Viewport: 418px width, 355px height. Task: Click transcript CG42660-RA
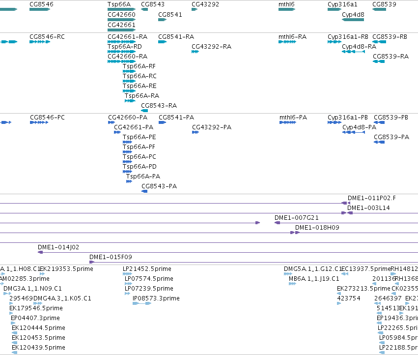click(x=121, y=61)
